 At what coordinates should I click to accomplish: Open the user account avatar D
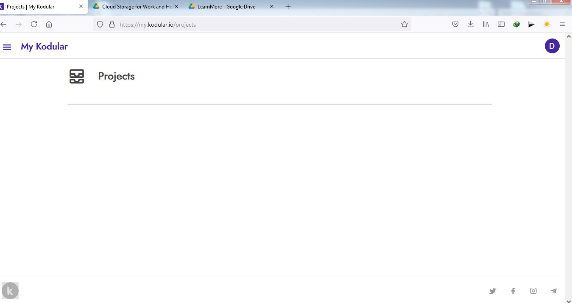552,46
